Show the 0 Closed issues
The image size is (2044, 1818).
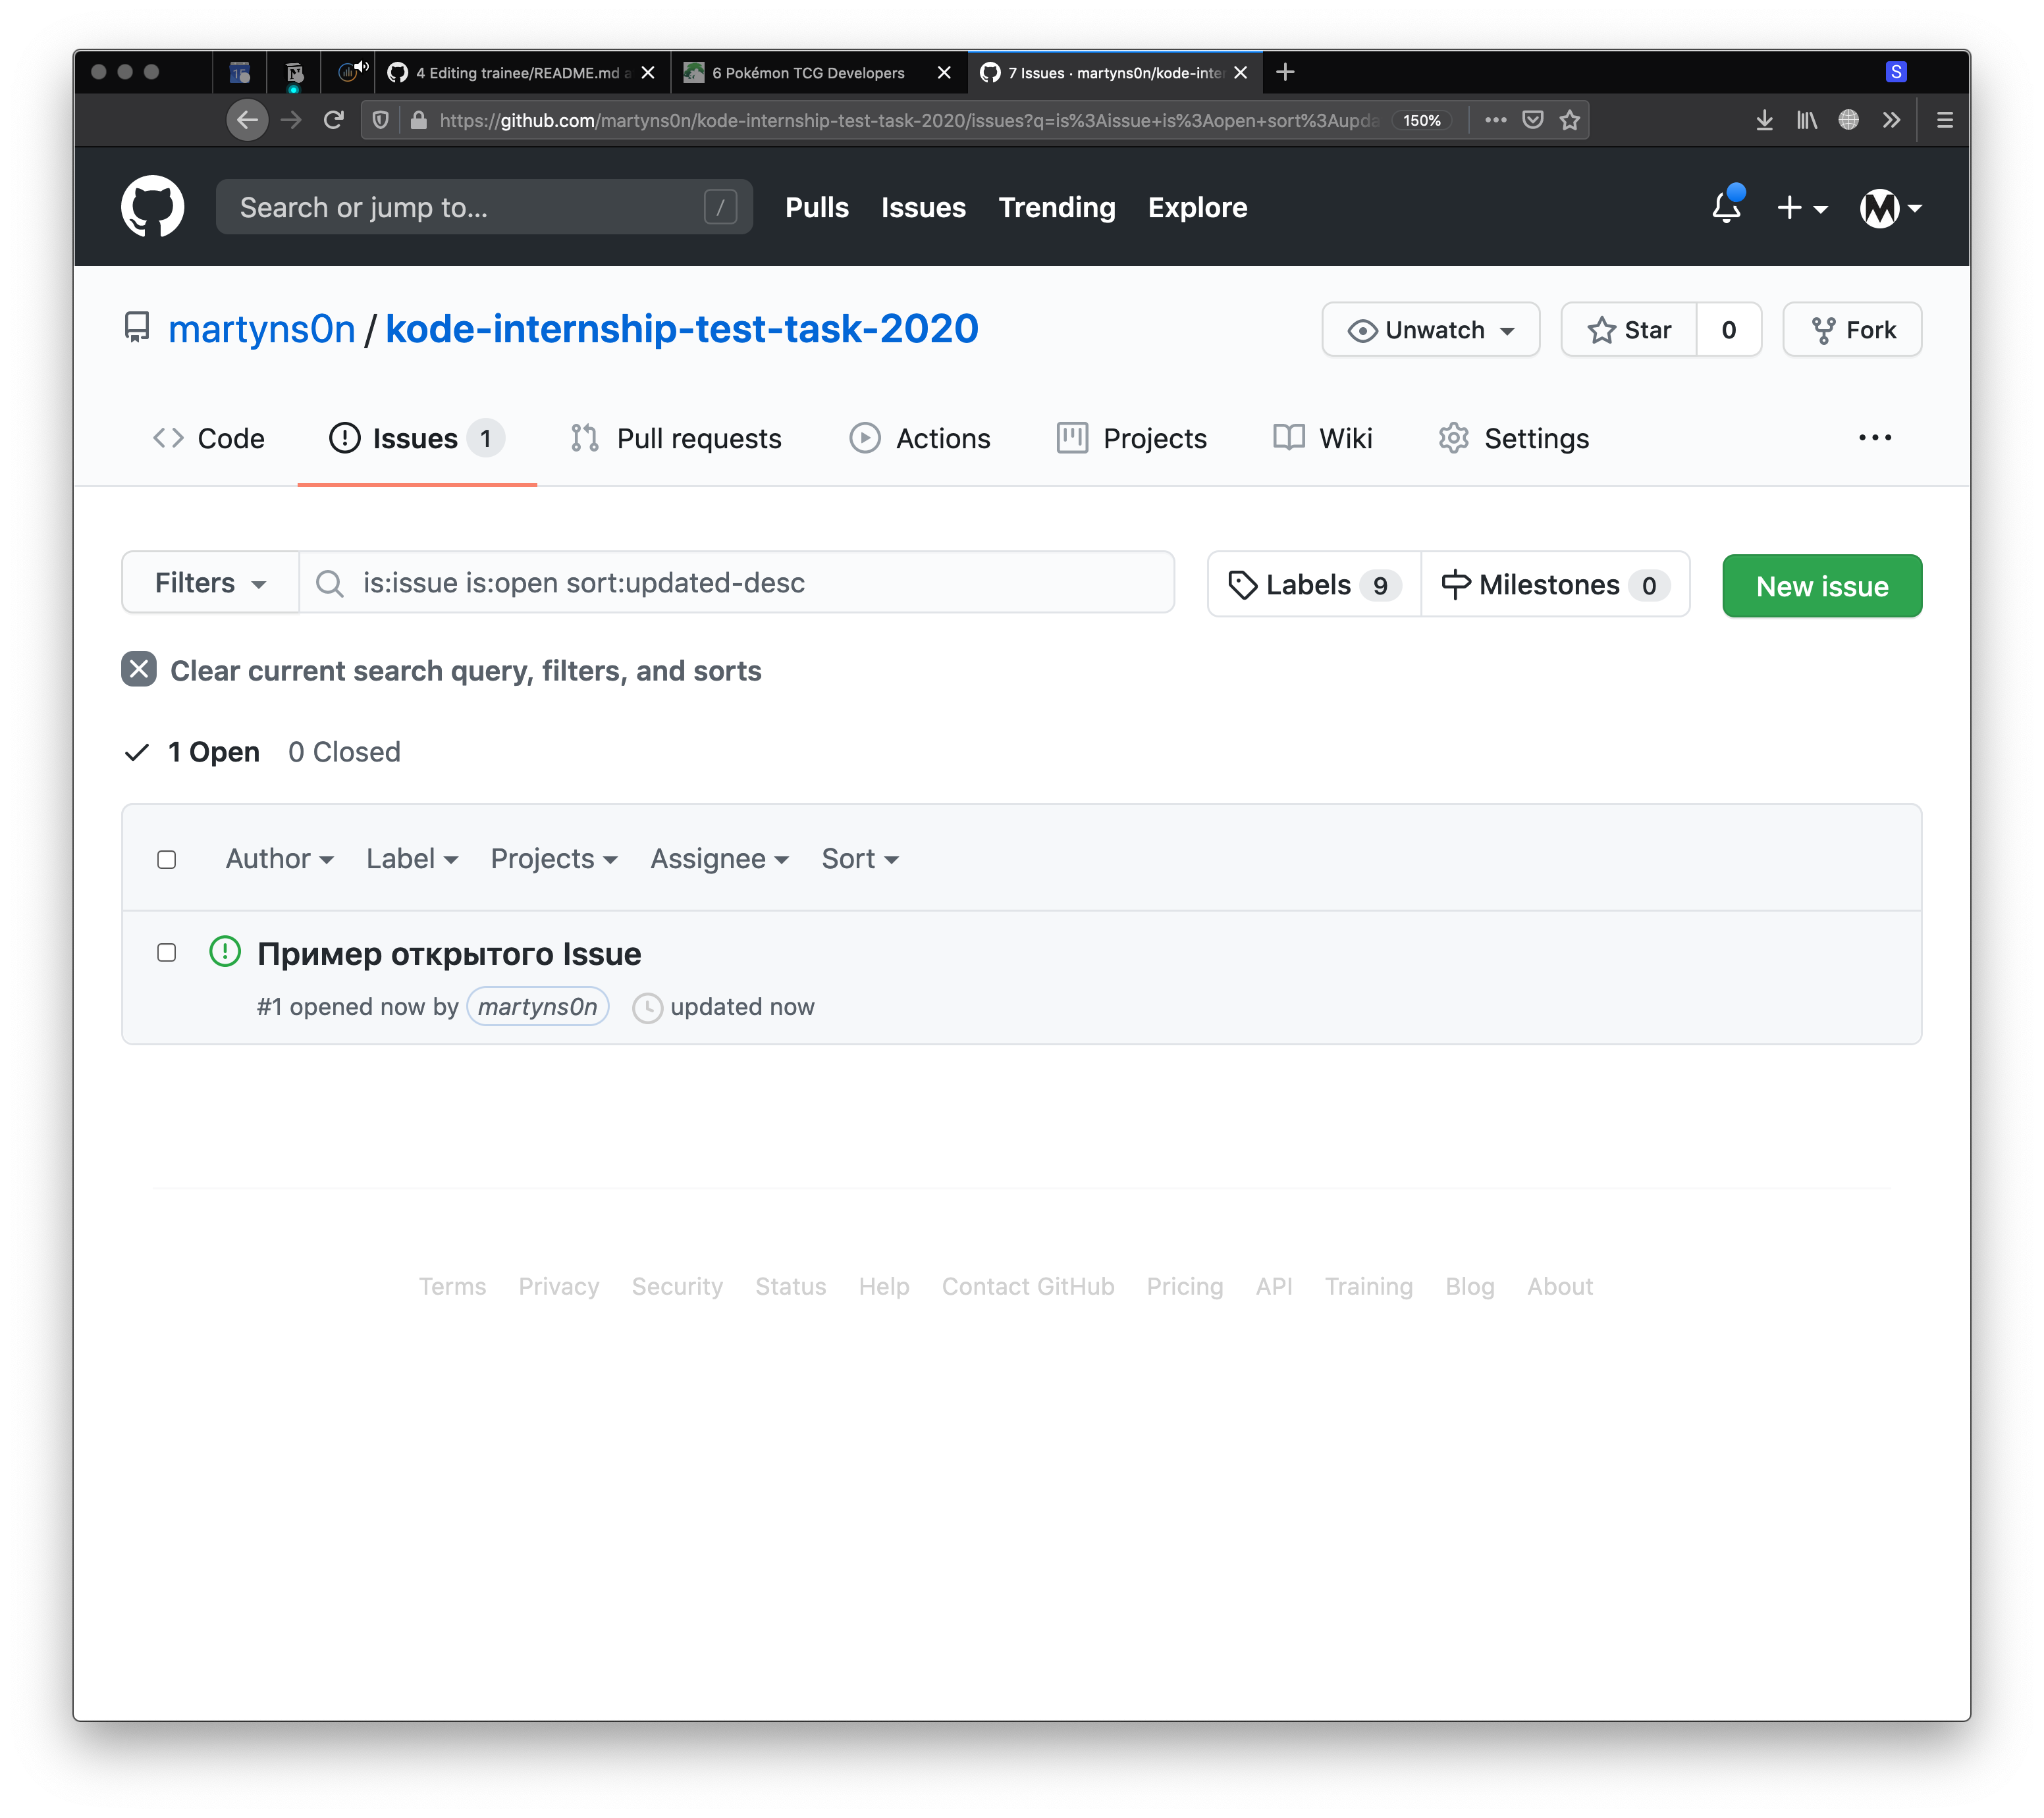click(x=344, y=752)
